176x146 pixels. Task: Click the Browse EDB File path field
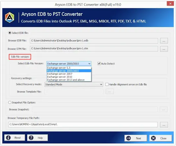pyautogui.click(x=94, y=41)
